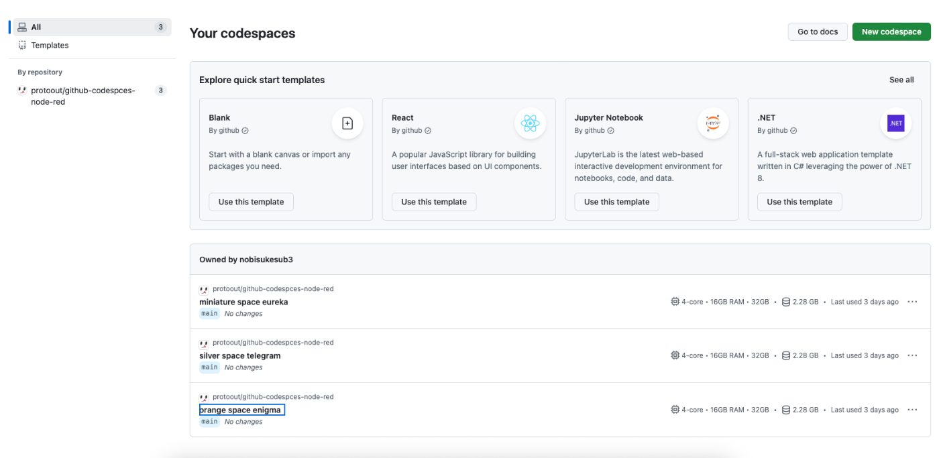Use the React template
The height and width of the screenshot is (458, 939).
434,202
